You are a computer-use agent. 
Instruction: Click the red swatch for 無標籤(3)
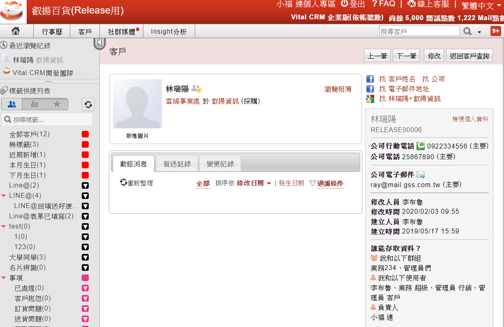85,144
